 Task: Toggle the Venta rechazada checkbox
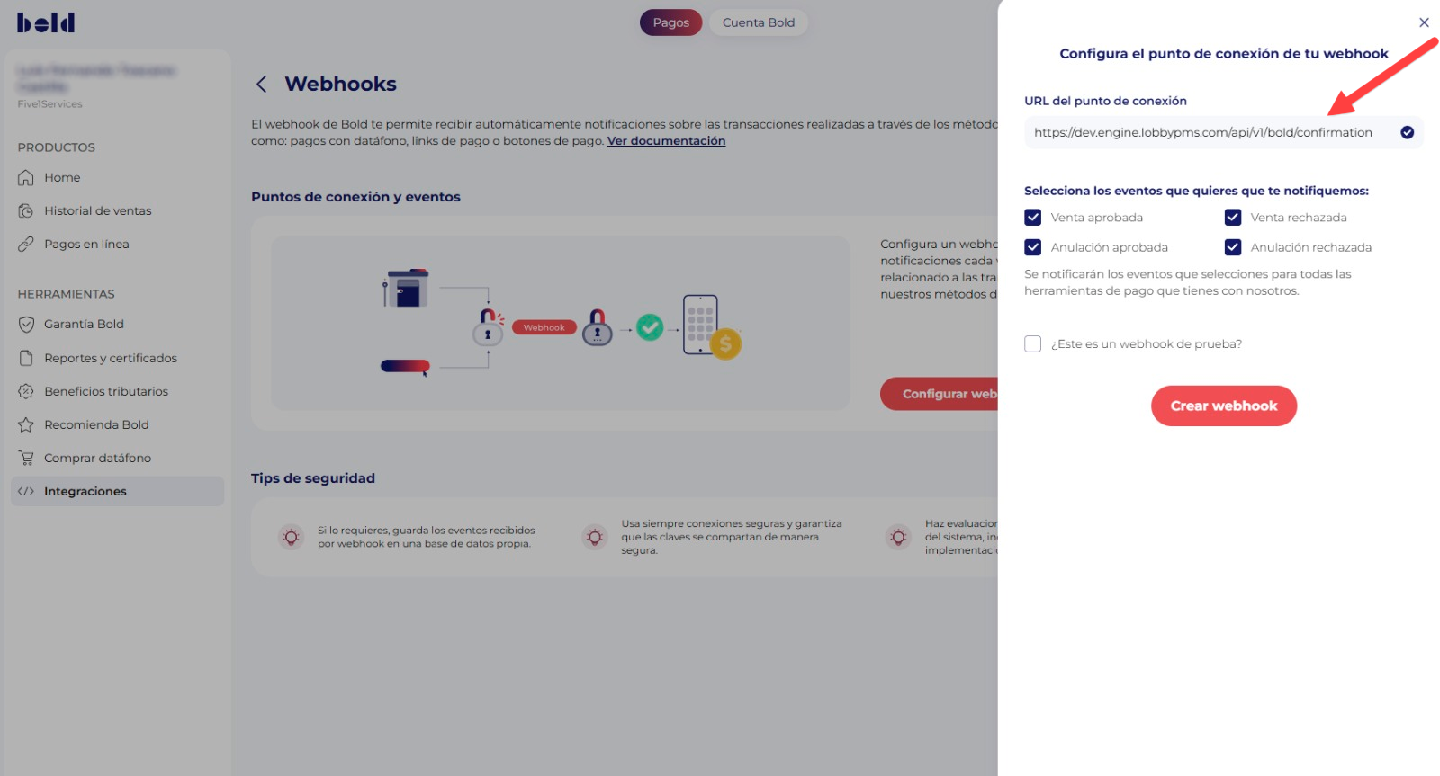click(1233, 218)
